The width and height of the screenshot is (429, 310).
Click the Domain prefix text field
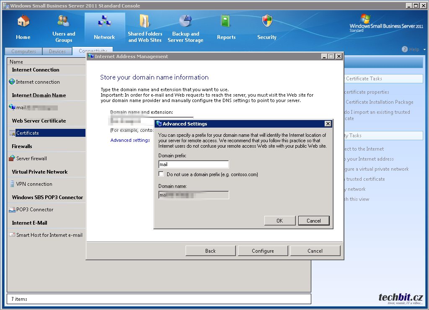pos(194,164)
